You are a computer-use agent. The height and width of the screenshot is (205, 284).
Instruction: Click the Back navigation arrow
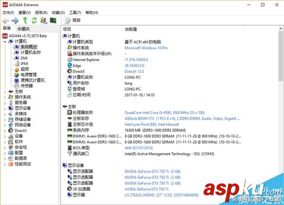point(6,20)
